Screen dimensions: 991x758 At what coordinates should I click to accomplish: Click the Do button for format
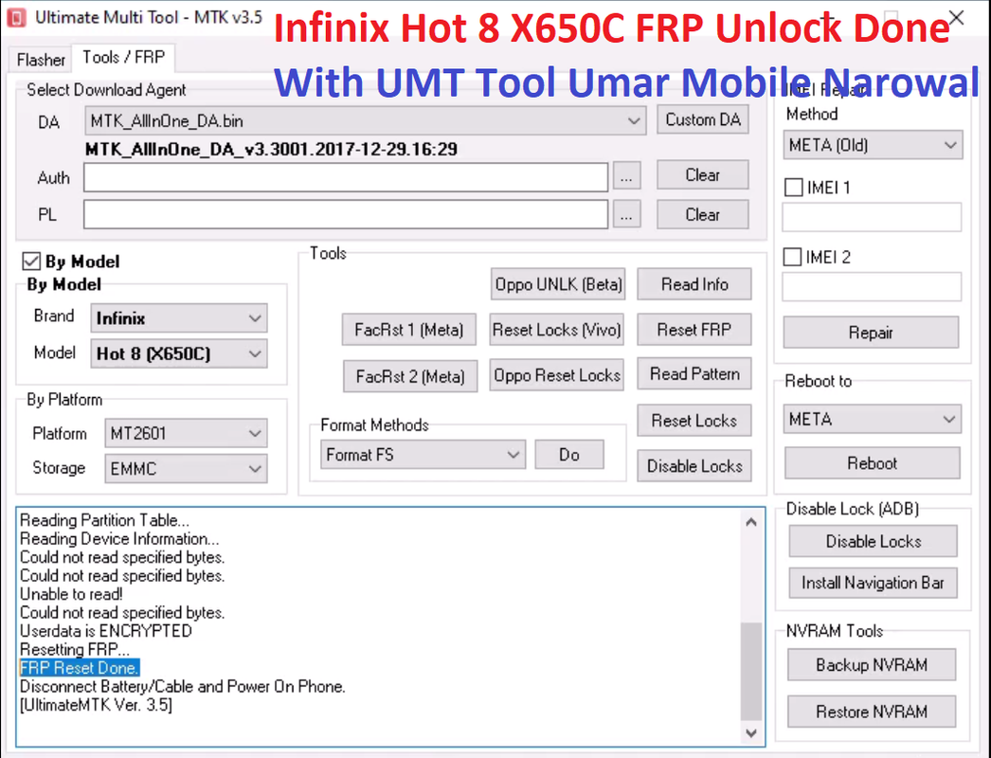point(568,455)
